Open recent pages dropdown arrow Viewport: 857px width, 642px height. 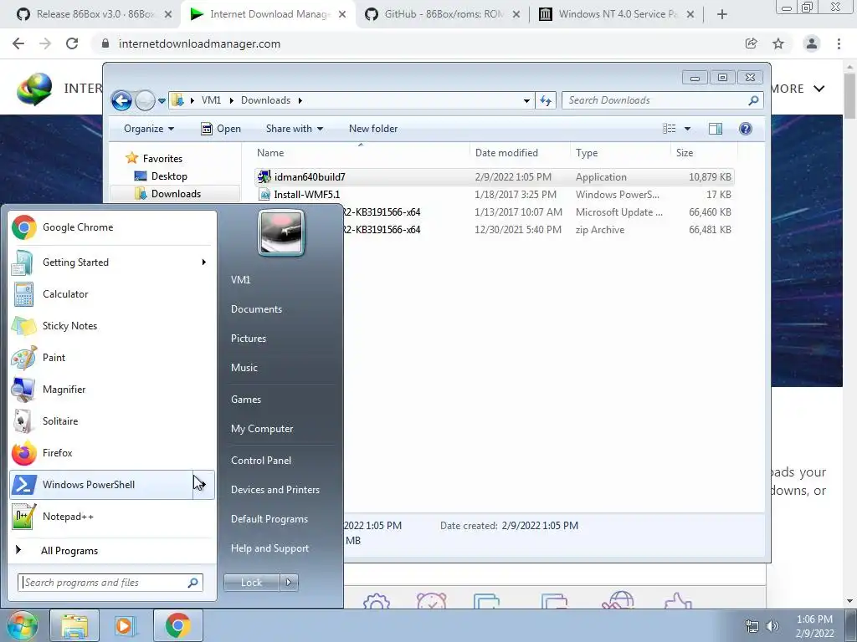coord(162,101)
